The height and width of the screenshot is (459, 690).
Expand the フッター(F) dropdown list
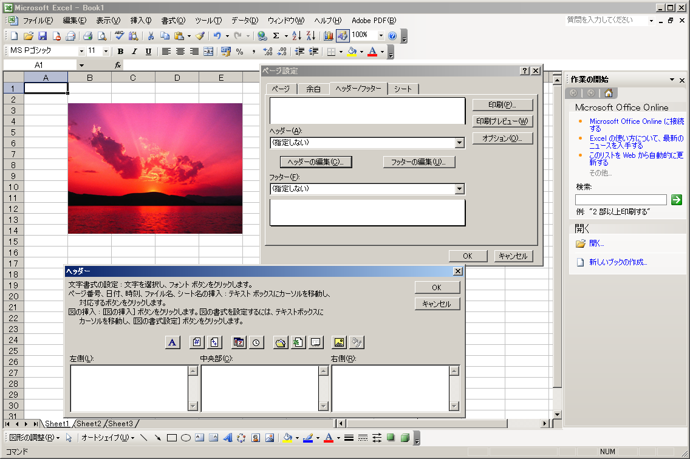[459, 189]
